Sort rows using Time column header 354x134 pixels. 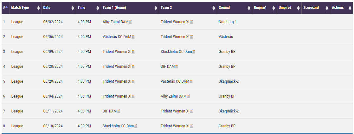(x=88, y=8)
